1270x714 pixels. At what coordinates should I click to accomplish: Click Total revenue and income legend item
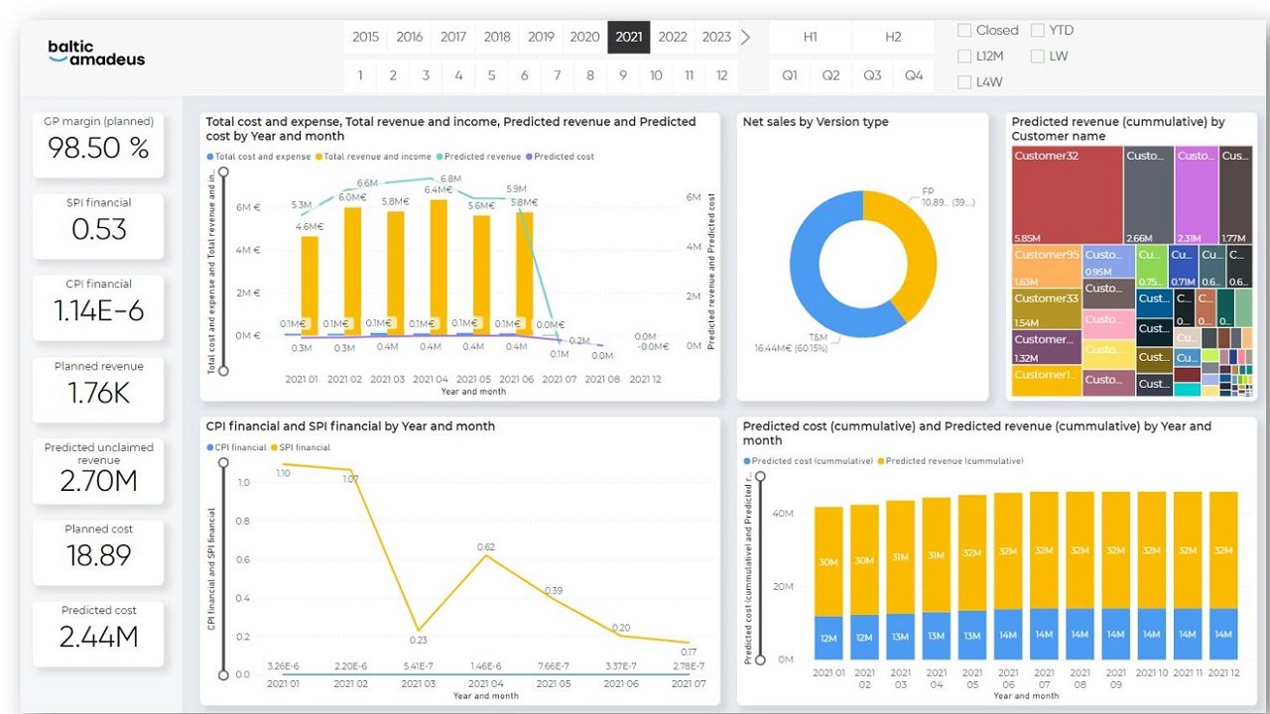point(374,157)
